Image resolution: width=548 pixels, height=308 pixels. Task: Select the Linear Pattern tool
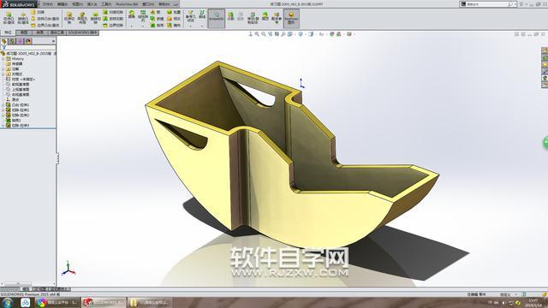(143, 16)
